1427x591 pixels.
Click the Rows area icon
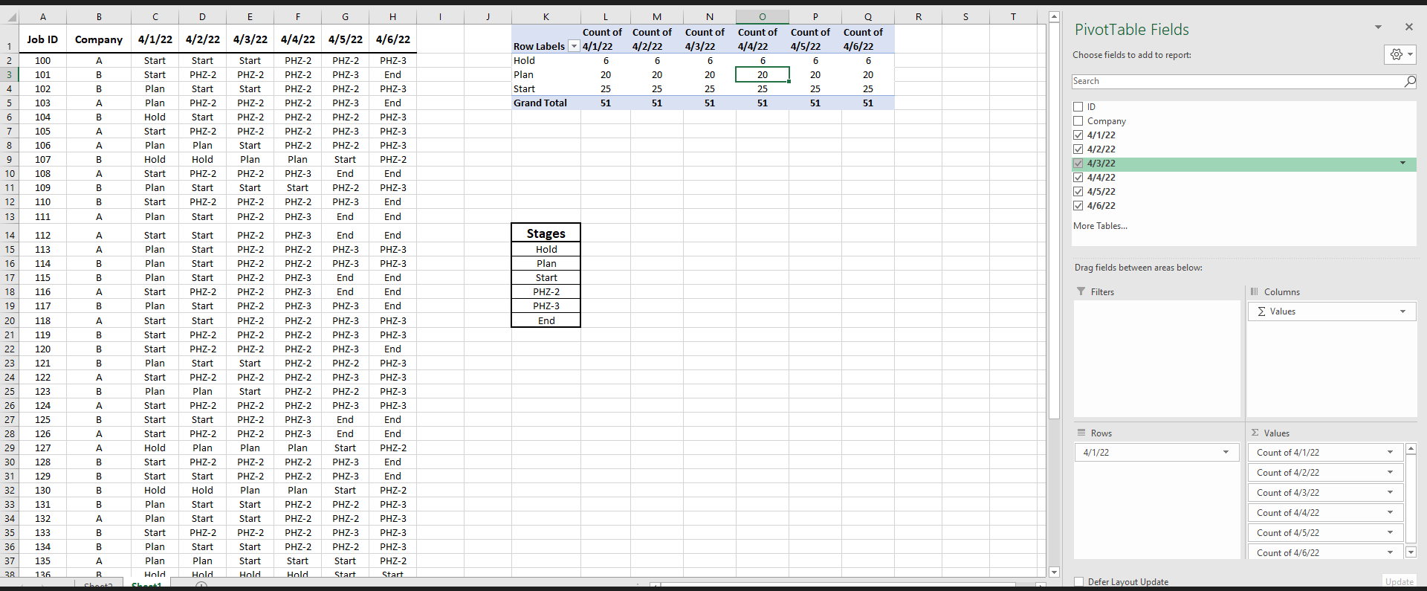coord(1081,433)
